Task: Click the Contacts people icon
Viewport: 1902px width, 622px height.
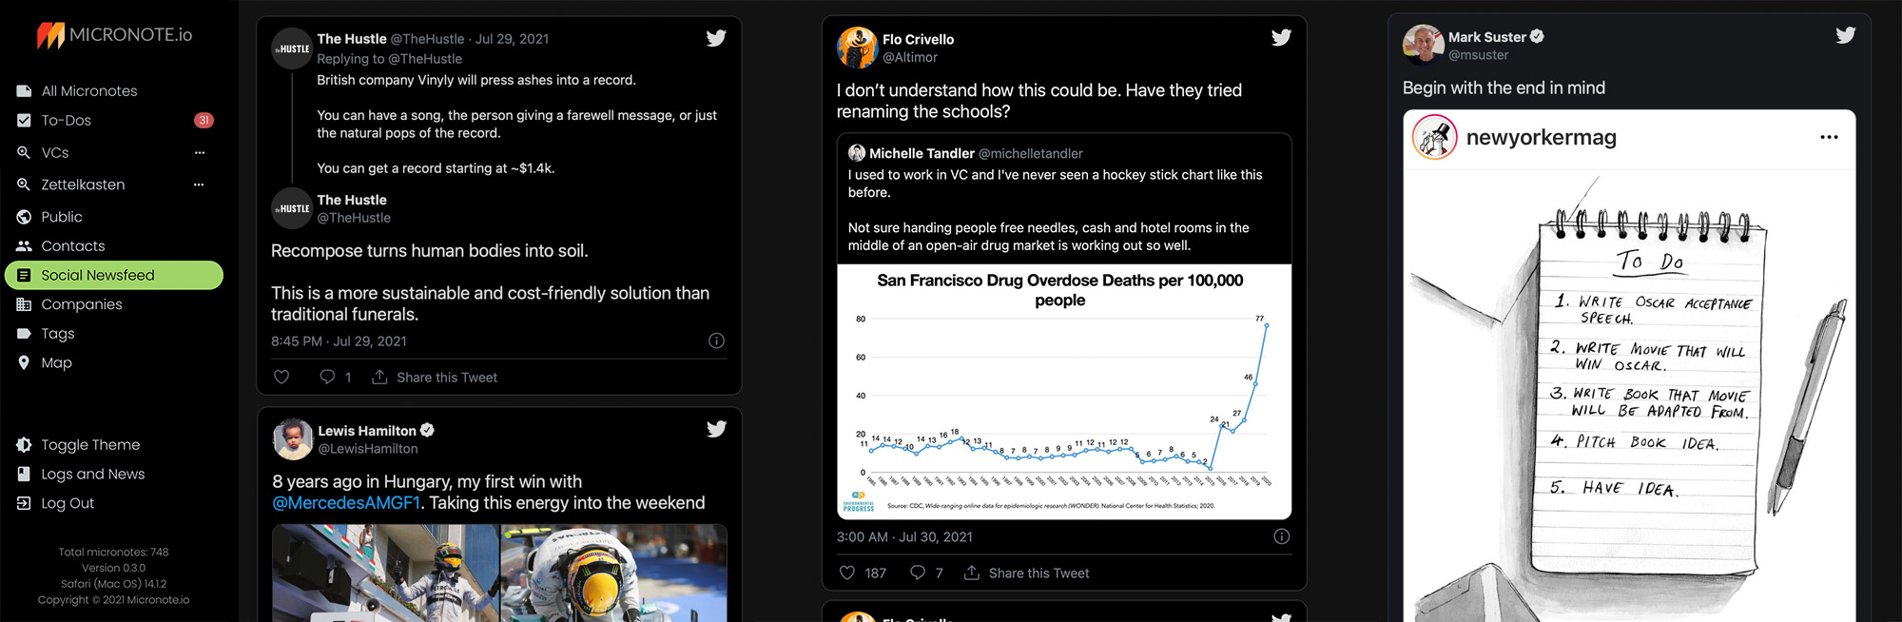Action: pyautogui.click(x=24, y=246)
